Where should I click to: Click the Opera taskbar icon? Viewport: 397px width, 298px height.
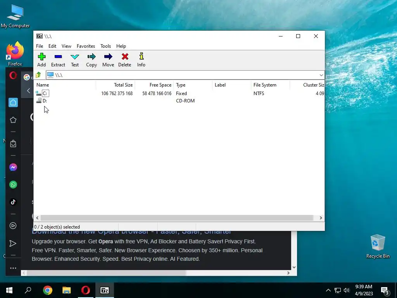(86, 290)
